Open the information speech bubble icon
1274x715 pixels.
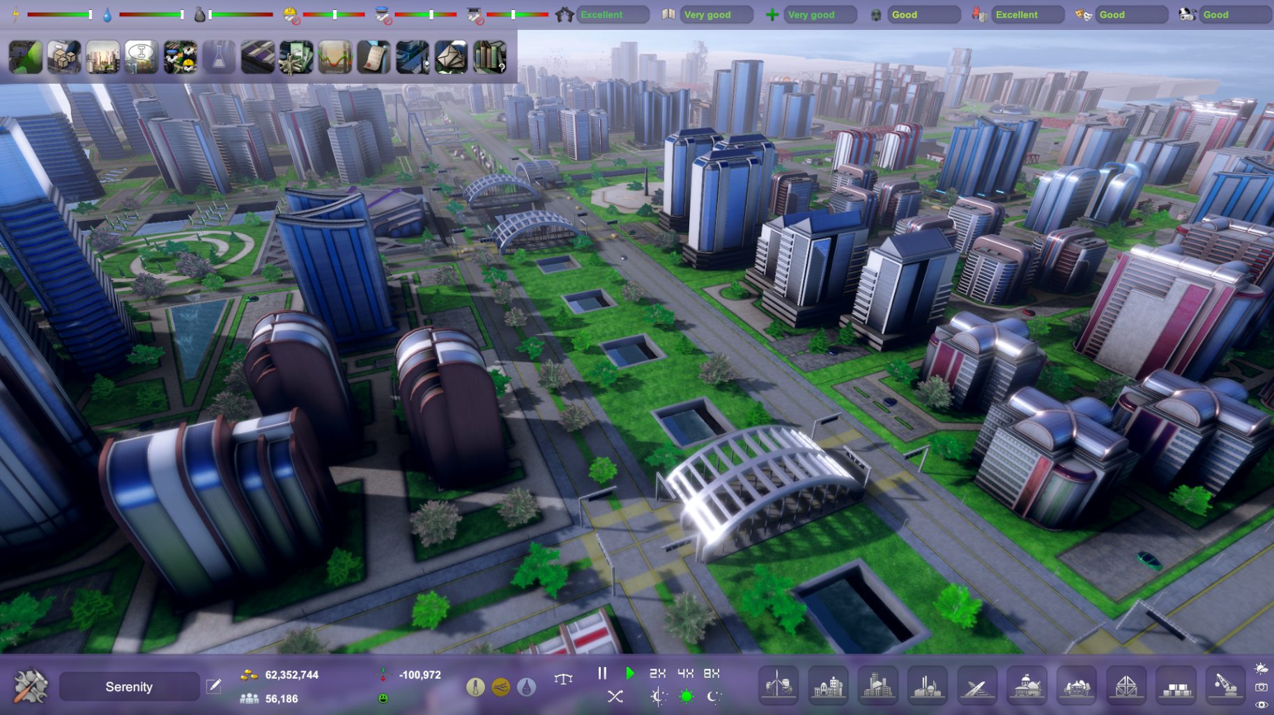click(x=141, y=56)
